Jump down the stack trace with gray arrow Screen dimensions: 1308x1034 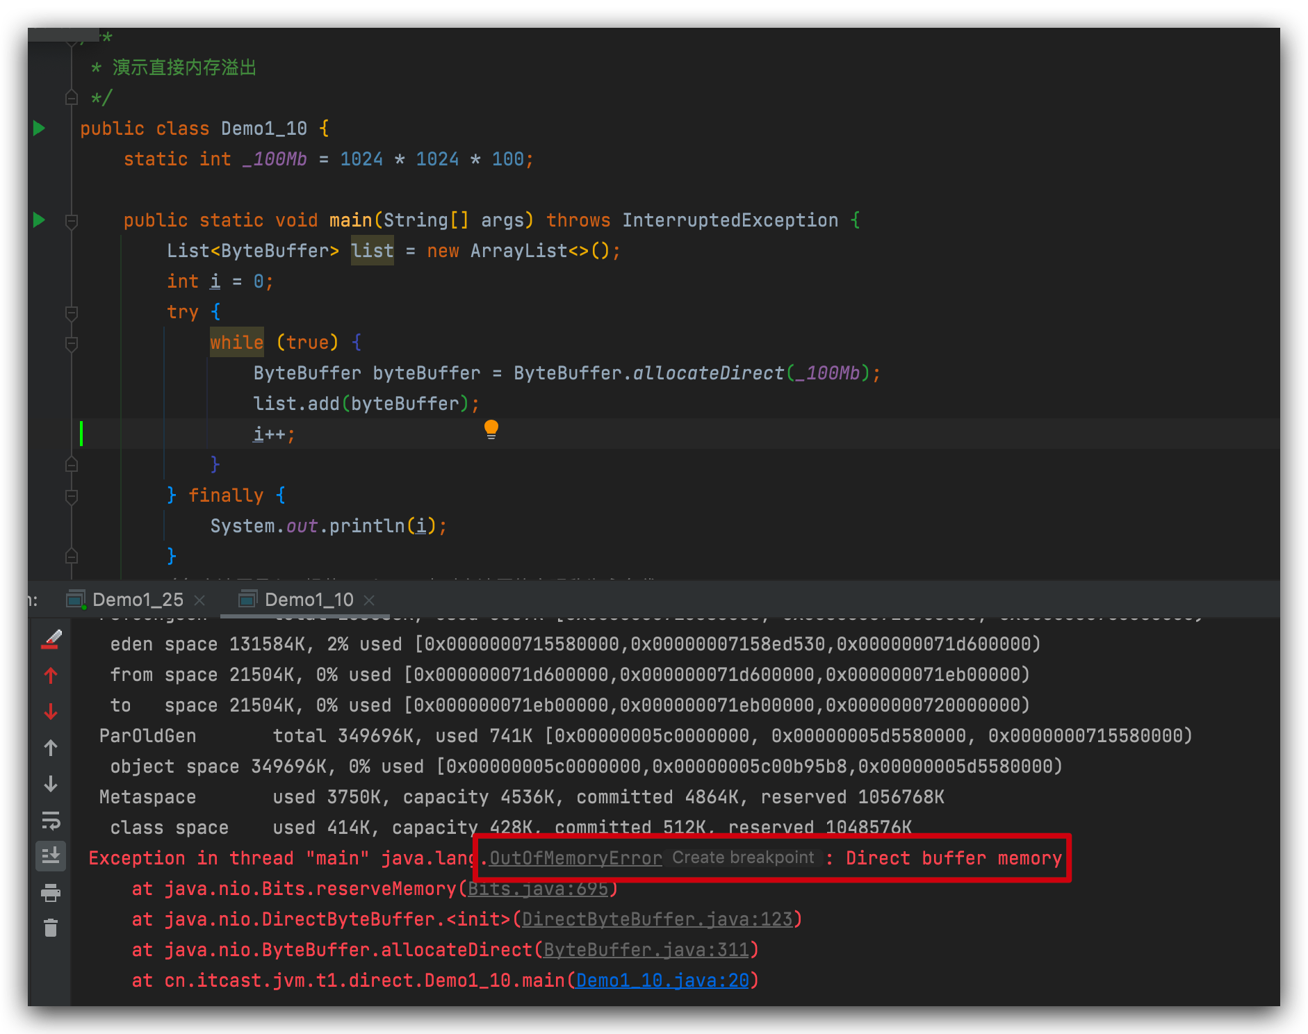(51, 784)
